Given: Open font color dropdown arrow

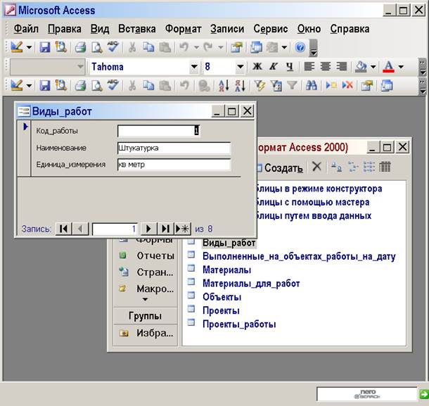Looking at the screenshot, I should (401, 67).
